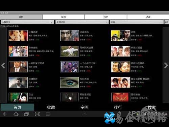169x127 pixels.
Task: Open the 排行 ranking tab
Action: (x=118, y=107)
